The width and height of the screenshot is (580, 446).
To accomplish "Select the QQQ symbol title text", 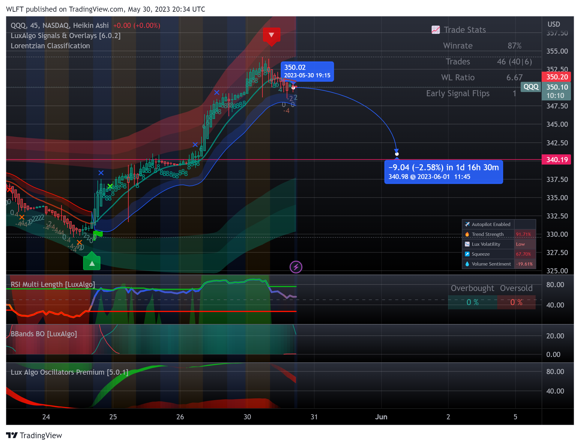I will coord(60,25).
